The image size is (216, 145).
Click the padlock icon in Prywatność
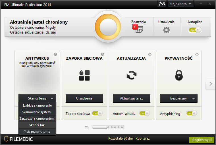pos(179,75)
